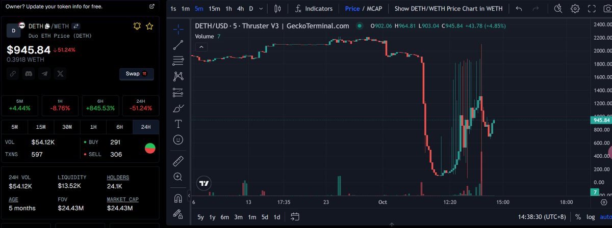The height and width of the screenshot is (228, 612).
Task: Select the crosshair cursor tool
Action: click(178, 28)
